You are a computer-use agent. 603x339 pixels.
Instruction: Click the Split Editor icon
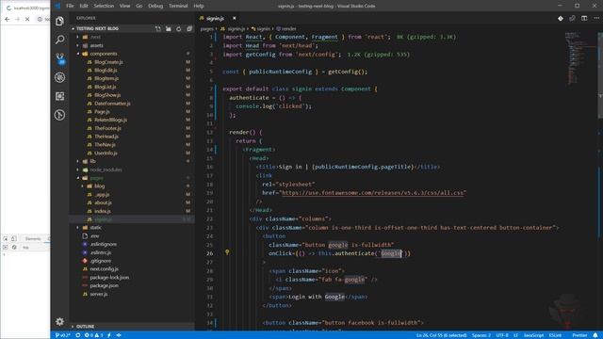point(584,19)
